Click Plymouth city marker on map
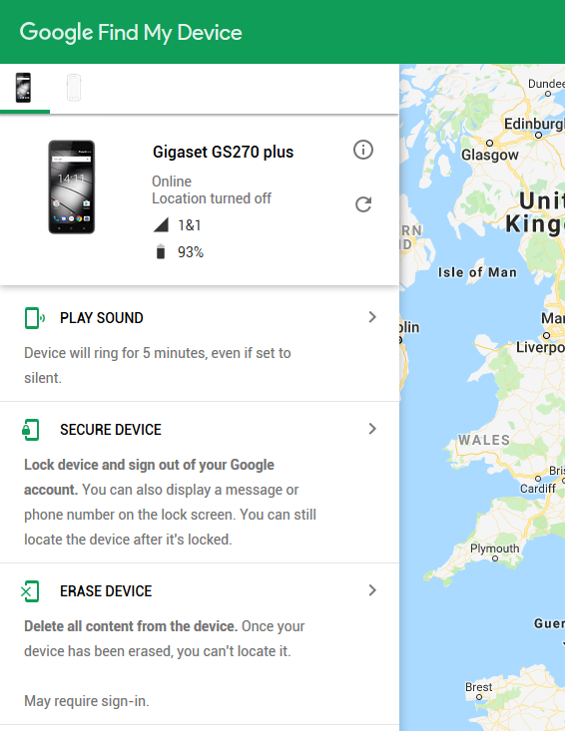Image resolution: width=565 pixels, height=731 pixels. click(495, 558)
